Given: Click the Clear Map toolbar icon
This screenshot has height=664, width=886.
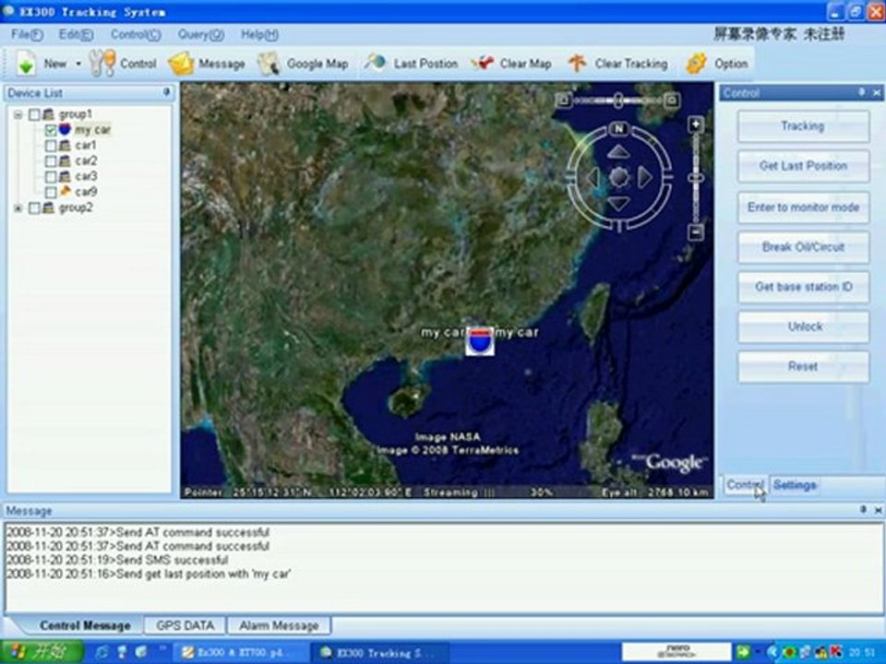Looking at the screenshot, I should pyautogui.click(x=482, y=64).
